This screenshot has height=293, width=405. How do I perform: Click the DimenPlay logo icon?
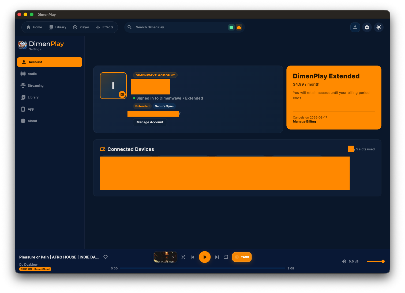(22, 45)
